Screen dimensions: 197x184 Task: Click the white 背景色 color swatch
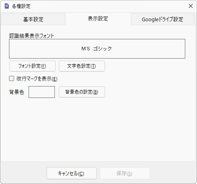click(x=42, y=92)
